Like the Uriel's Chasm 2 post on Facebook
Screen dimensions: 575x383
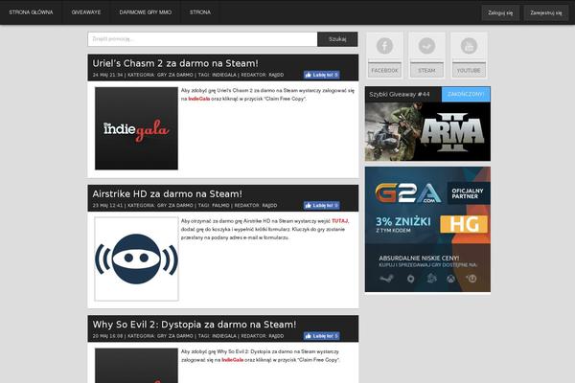[x=321, y=75]
